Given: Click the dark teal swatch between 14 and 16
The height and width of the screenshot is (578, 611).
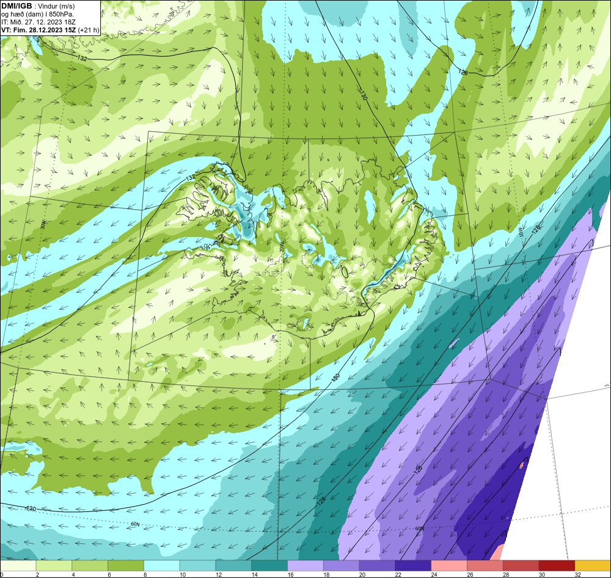Looking at the screenshot, I should point(269,566).
